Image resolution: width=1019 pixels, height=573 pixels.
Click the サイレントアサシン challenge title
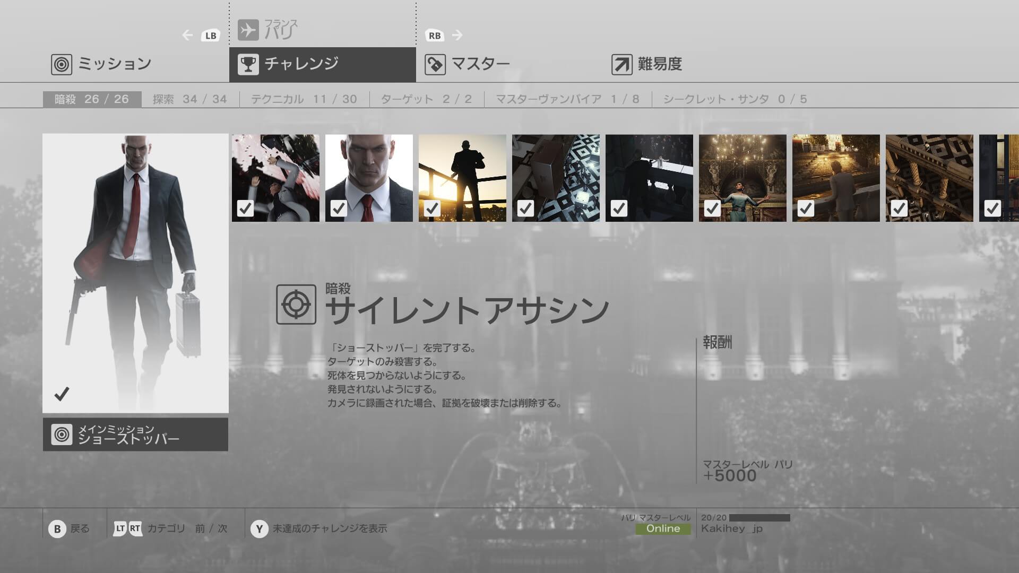[467, 311]
